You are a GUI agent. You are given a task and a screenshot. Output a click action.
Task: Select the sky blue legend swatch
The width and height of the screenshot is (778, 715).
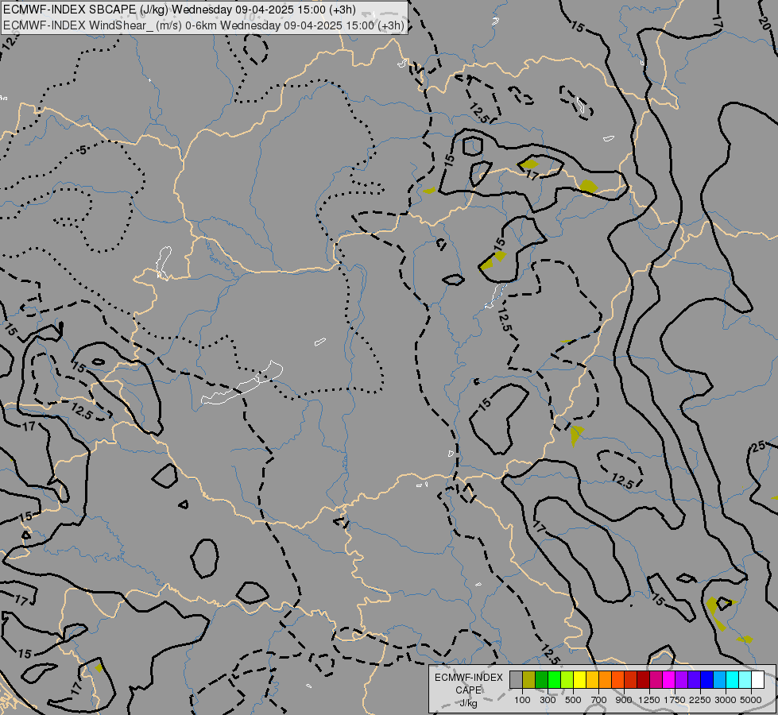719,679
